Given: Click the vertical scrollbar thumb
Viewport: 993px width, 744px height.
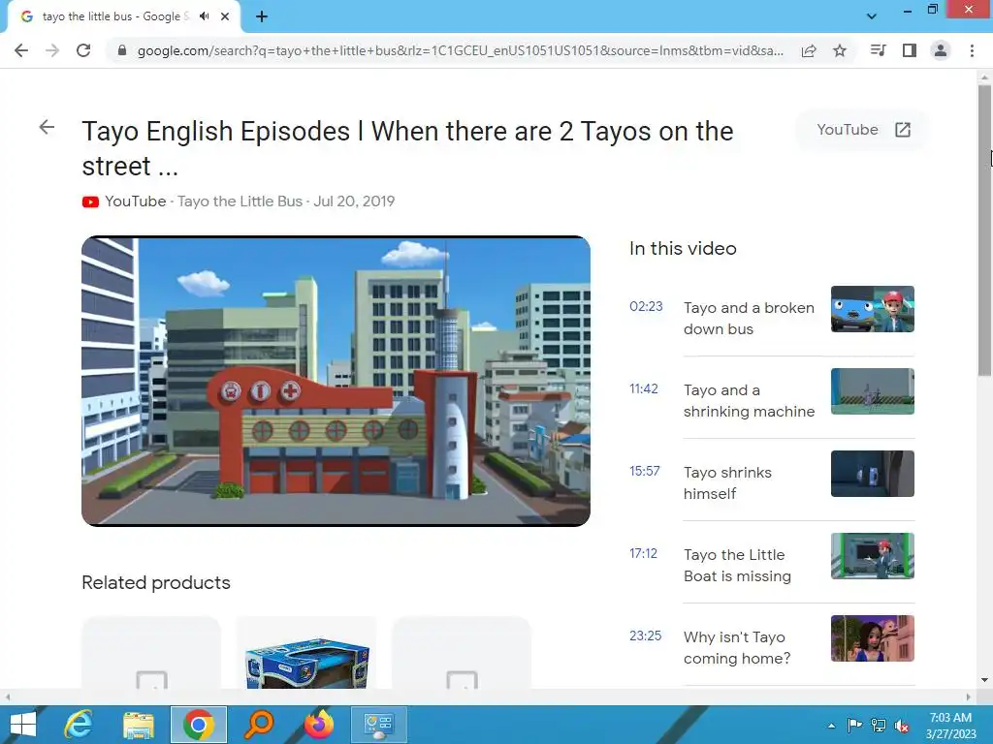Looking at the screenshot, I should [984, 231].
